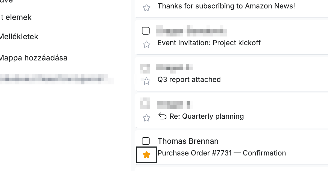This screenshot has height=171, width=328.
Task: Select the pixelated checkbox above Q3 report star
Action: 145,68
